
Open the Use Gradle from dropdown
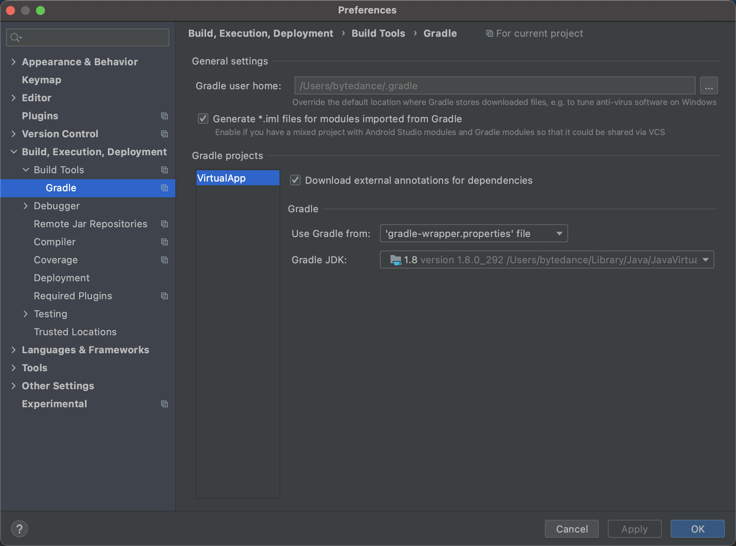coord(474,234)
